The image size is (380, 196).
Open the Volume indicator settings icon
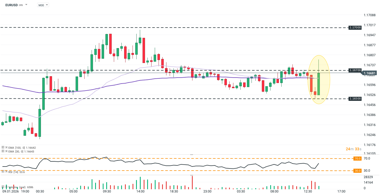click(3, 187)
